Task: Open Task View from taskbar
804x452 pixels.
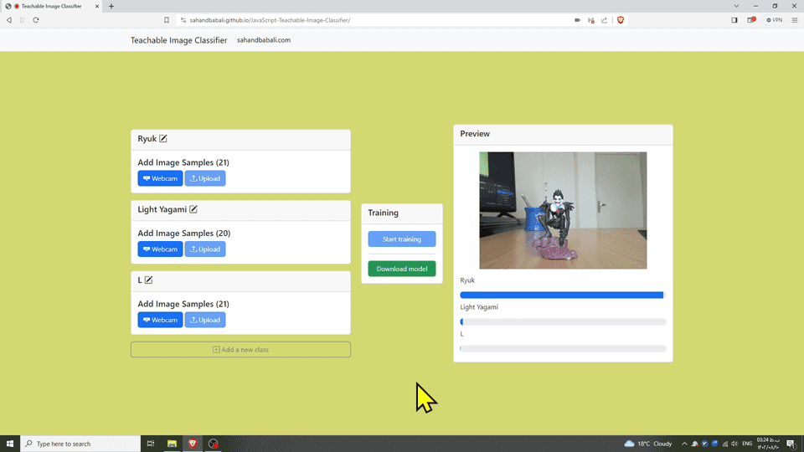Action: pos(151,444)
